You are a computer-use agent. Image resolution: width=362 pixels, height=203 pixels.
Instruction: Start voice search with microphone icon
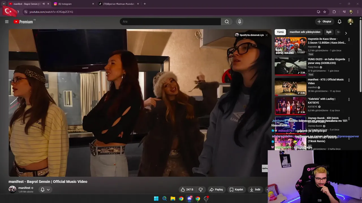240,22
